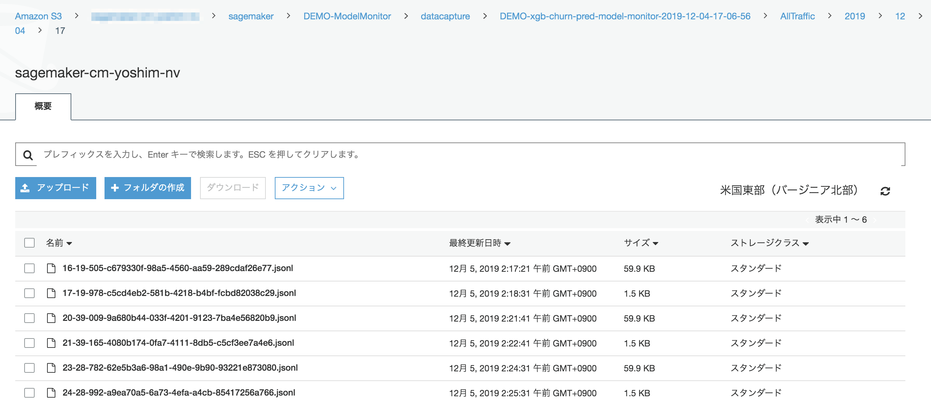Image resolution: width=931 pixels, height=417 pixels.
Task: Check the select-all checkbox in the table header
Action: point(29,243)
